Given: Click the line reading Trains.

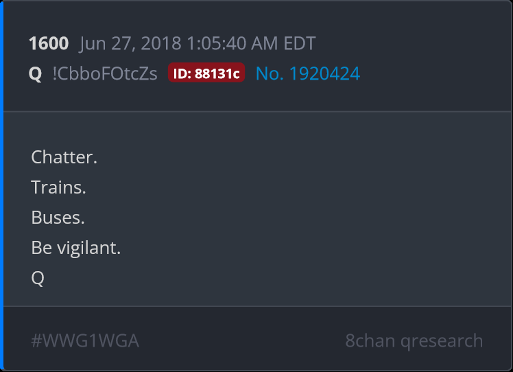Looking at the screenshot, I should point(58,187).
